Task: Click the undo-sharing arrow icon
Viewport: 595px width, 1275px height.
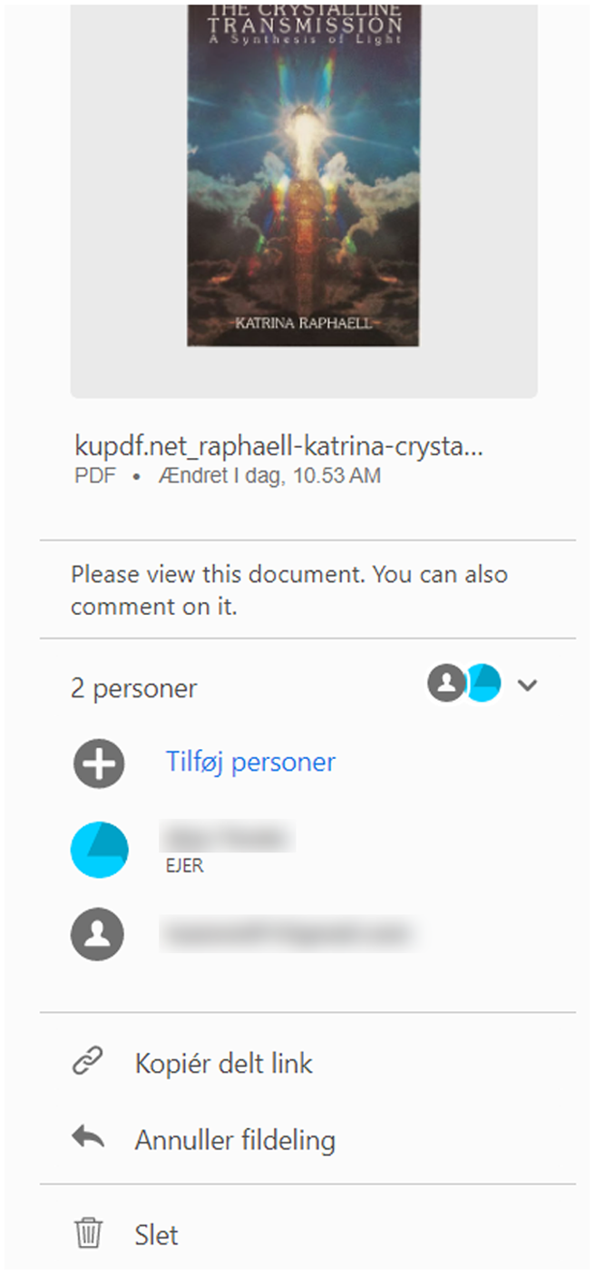Action: [87, 1139]
